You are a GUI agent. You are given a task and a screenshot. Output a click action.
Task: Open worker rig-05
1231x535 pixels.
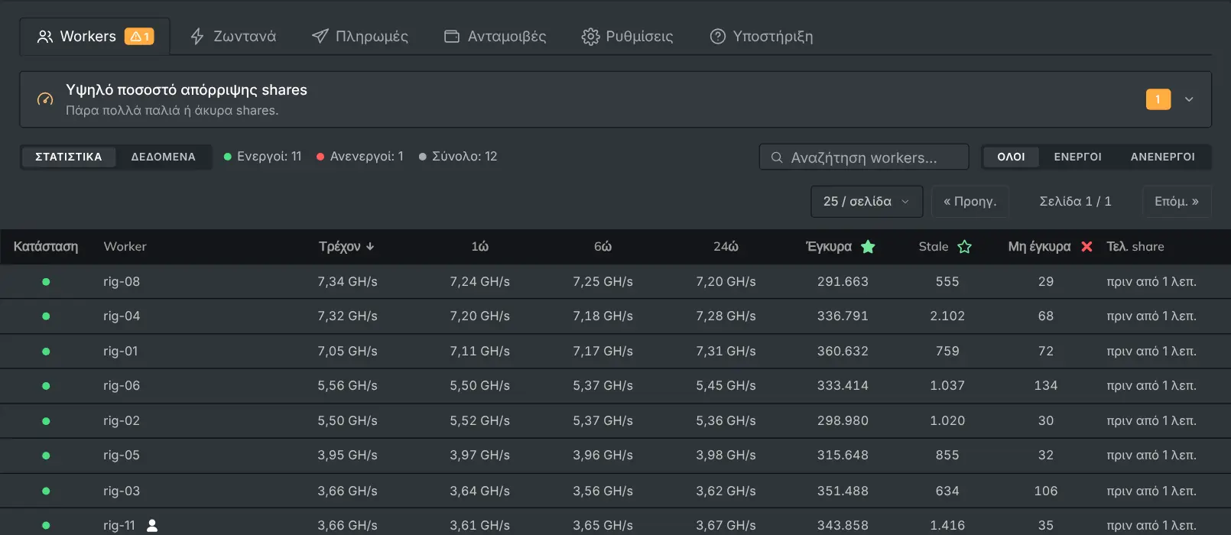tap(122, 456)
